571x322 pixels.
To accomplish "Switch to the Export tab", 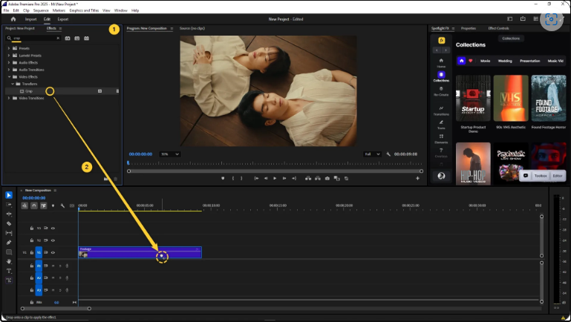I will coord(62,19).
